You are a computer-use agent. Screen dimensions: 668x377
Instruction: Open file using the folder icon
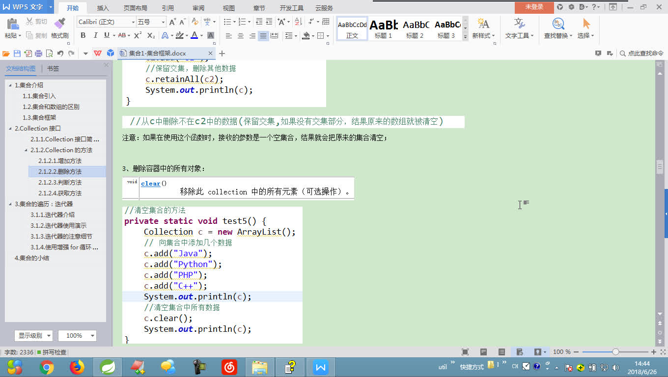pyautogui.click(x=6, y=54)
